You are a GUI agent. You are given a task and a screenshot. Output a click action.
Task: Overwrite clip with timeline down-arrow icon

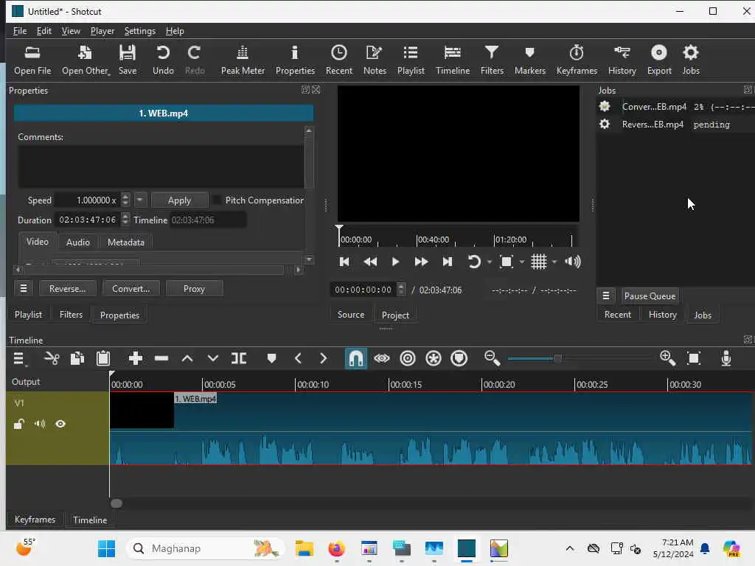click(213, 359)
